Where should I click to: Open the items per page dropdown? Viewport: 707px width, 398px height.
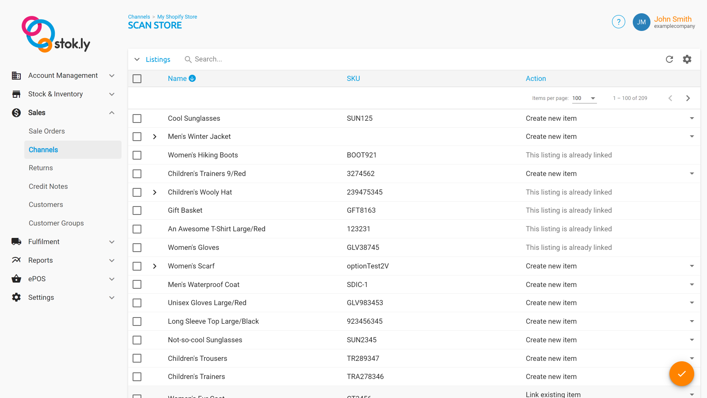(x=584, y=98)
